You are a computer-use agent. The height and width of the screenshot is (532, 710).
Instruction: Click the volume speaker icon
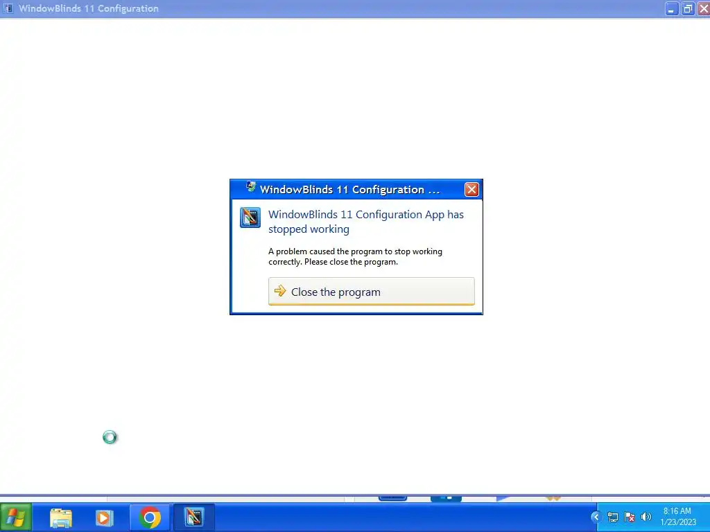pos(646,517)
